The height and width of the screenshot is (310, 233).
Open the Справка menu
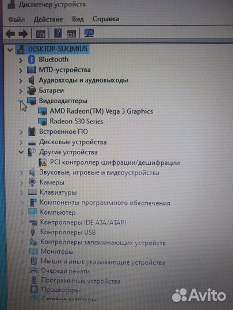(x=106, y=19)
